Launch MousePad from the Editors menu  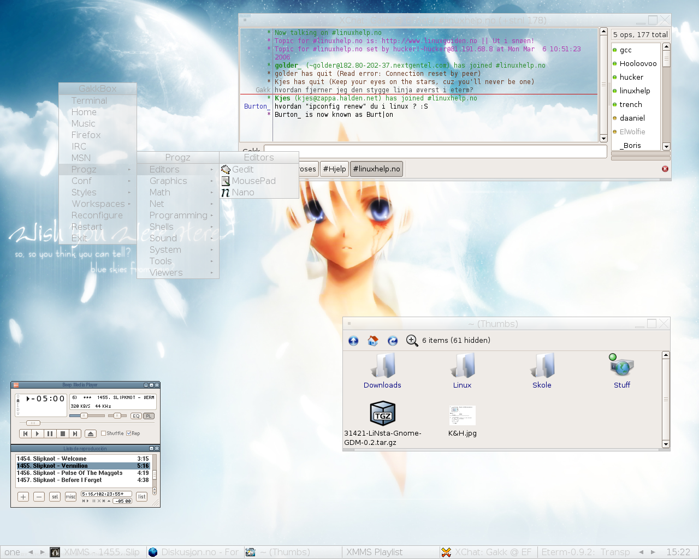pyautogui.click(x=259, y=181)
